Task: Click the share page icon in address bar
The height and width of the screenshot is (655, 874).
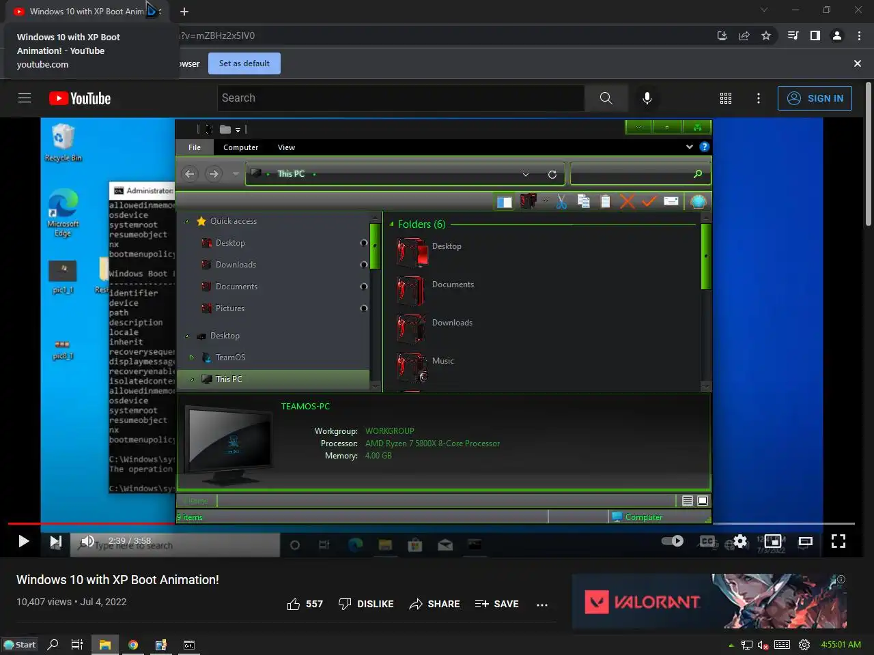Action: tap(744, 35)
